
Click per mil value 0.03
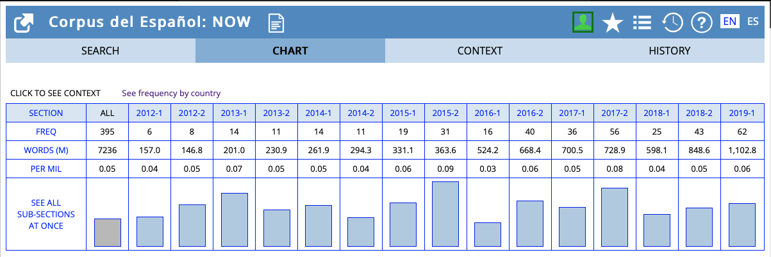point(488,169)
